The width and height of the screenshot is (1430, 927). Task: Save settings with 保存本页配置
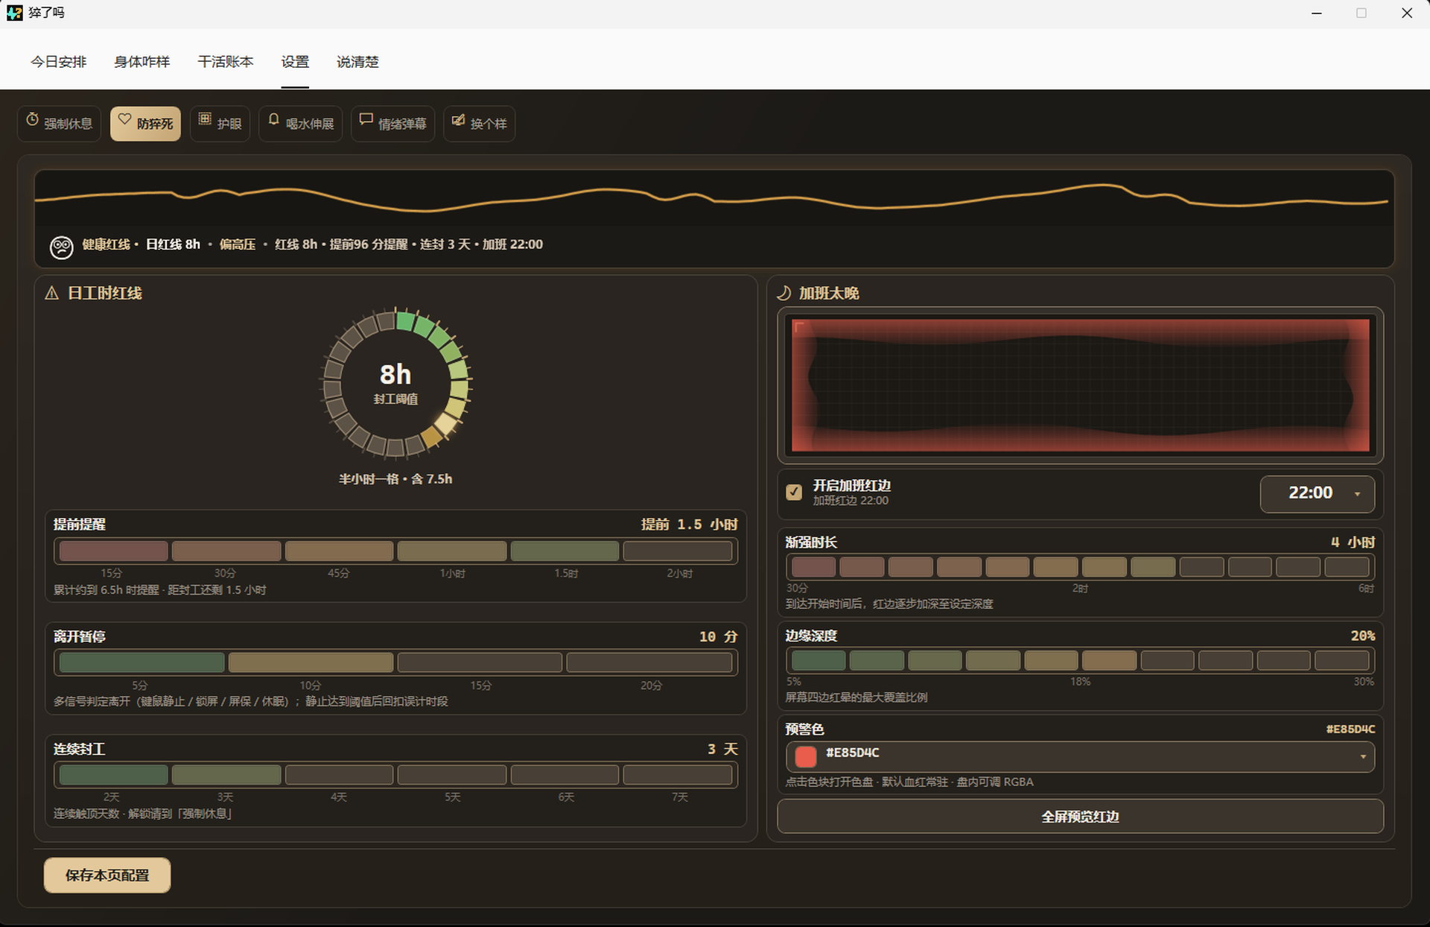pyautogui.click(x=107, y=875)
